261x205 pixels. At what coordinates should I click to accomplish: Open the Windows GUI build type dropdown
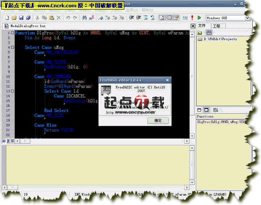pos(247,18)
